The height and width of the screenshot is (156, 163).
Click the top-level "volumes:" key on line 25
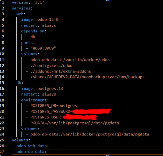pos(21,140)
